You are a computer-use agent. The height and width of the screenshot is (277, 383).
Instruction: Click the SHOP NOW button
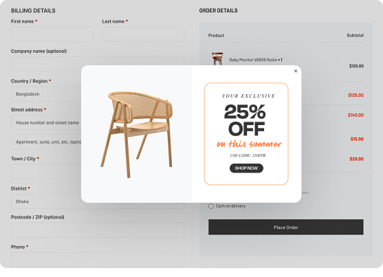click(x=246, y=168)
